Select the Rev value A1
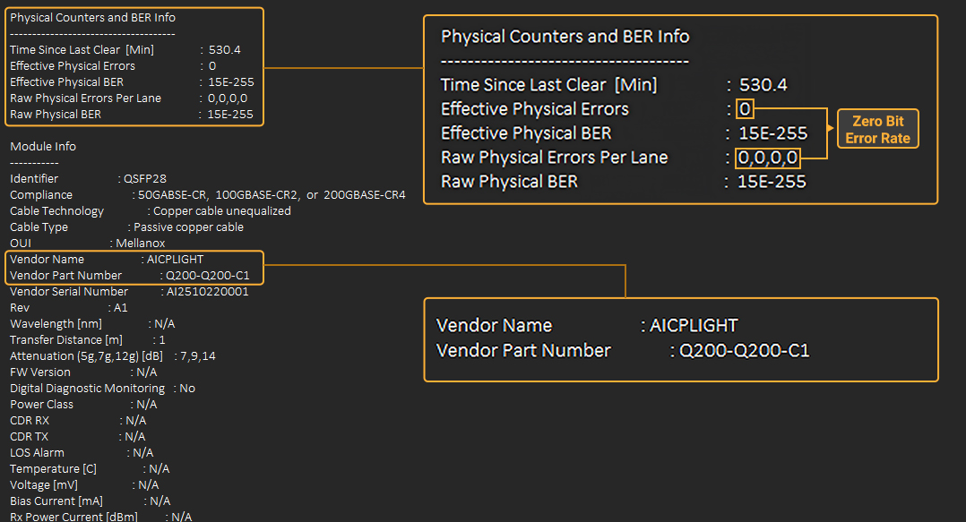The image size is (966, 522). coord(123,308)
